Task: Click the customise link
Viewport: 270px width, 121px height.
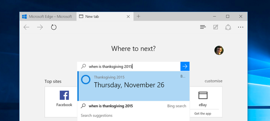Action: click(x=213, y=81)
